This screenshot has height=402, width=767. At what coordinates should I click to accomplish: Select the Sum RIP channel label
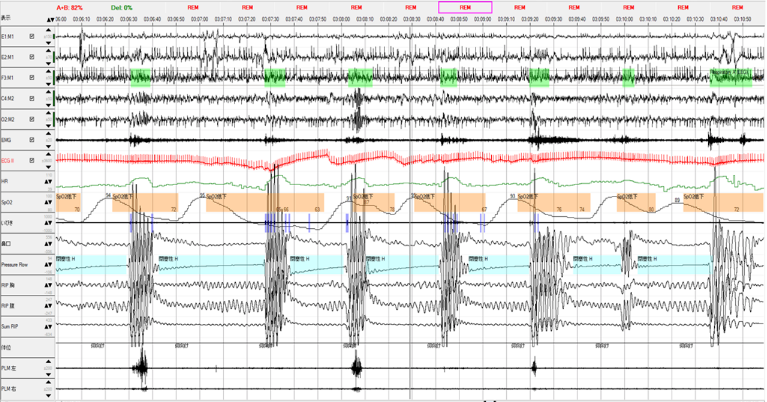click(x=9, y=327)
